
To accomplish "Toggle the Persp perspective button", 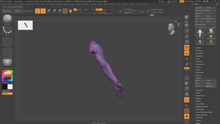I will click(x=187, y=48).
